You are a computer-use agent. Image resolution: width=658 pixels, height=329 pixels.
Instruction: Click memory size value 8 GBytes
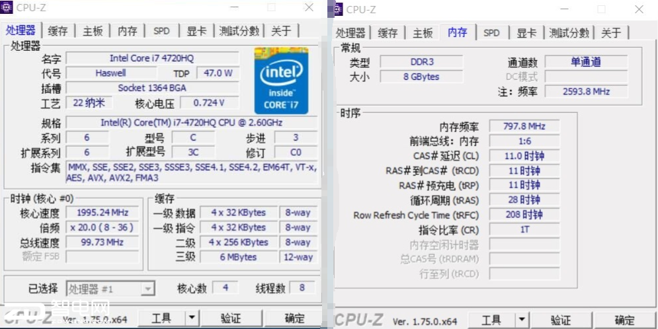(x=422, y=77)
